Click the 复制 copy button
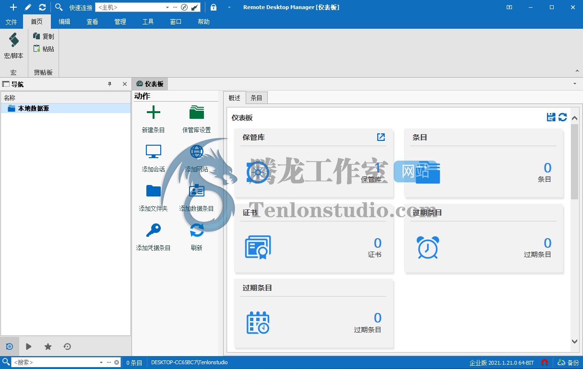 (44, 36)
